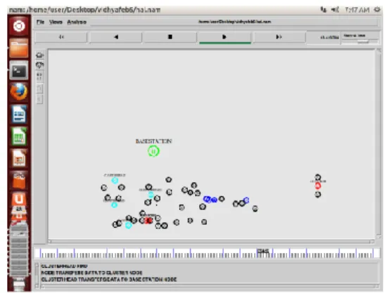Select the isolated red node at far right
The height and width of the screenshot is (293, 385).
[318, 185]
